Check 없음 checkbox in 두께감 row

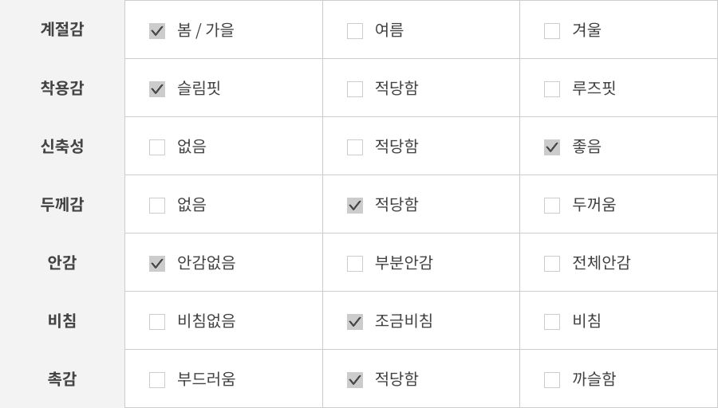click(157, 206)
